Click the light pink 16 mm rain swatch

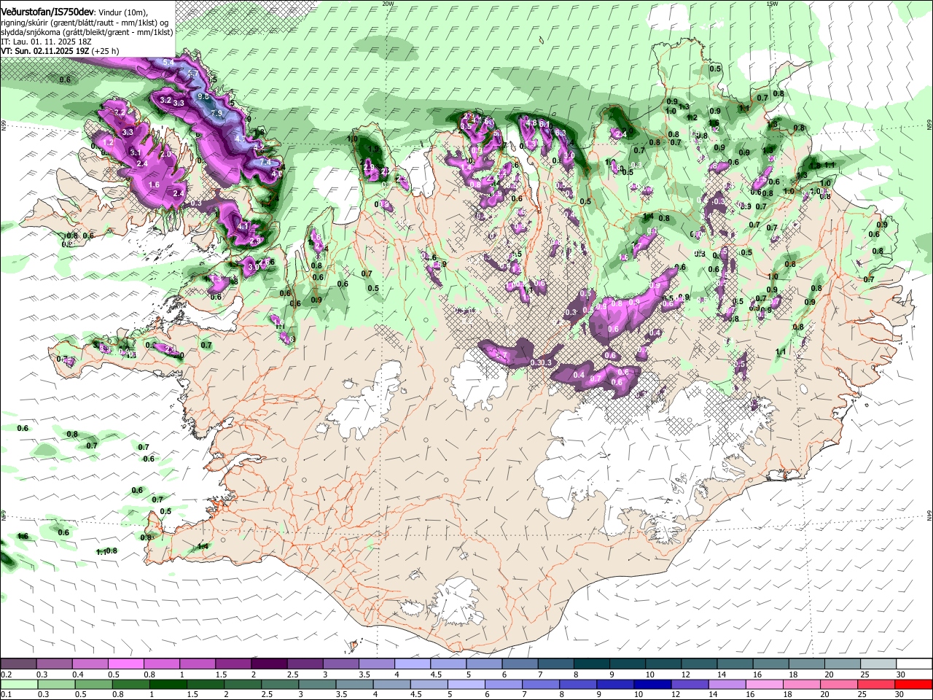(765, 684)
